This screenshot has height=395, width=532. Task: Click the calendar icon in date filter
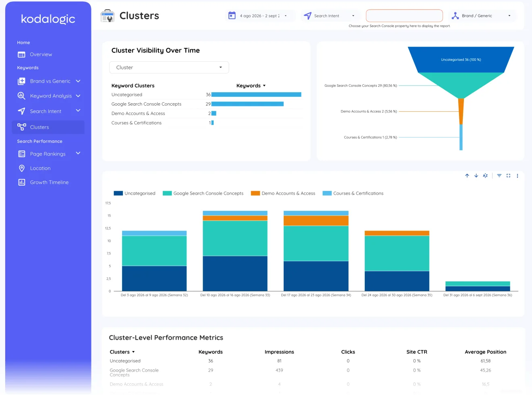pos(232,16)
